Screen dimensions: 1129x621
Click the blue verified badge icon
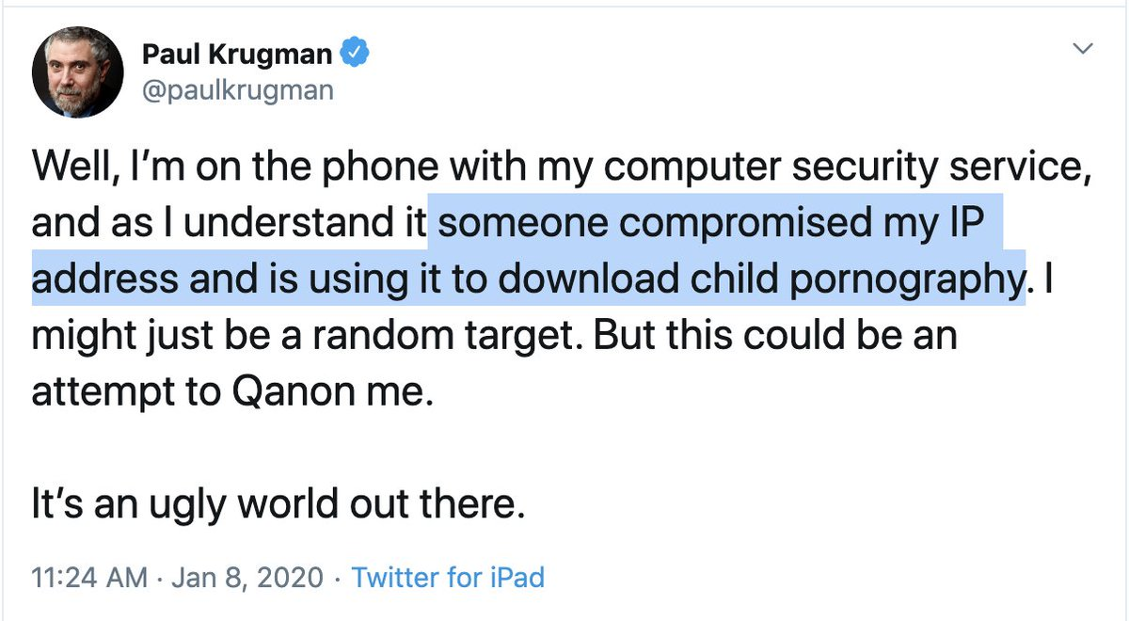click(x=354, y=54)
